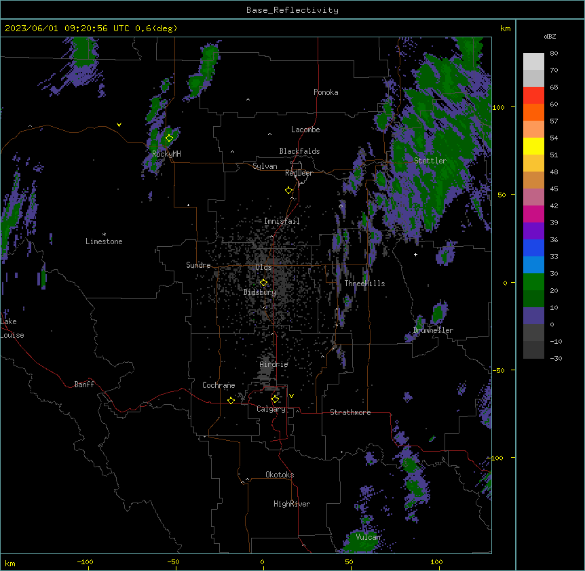585x571 pixels.
Task: Click the Innisfail label
Action: click(282, 221)
